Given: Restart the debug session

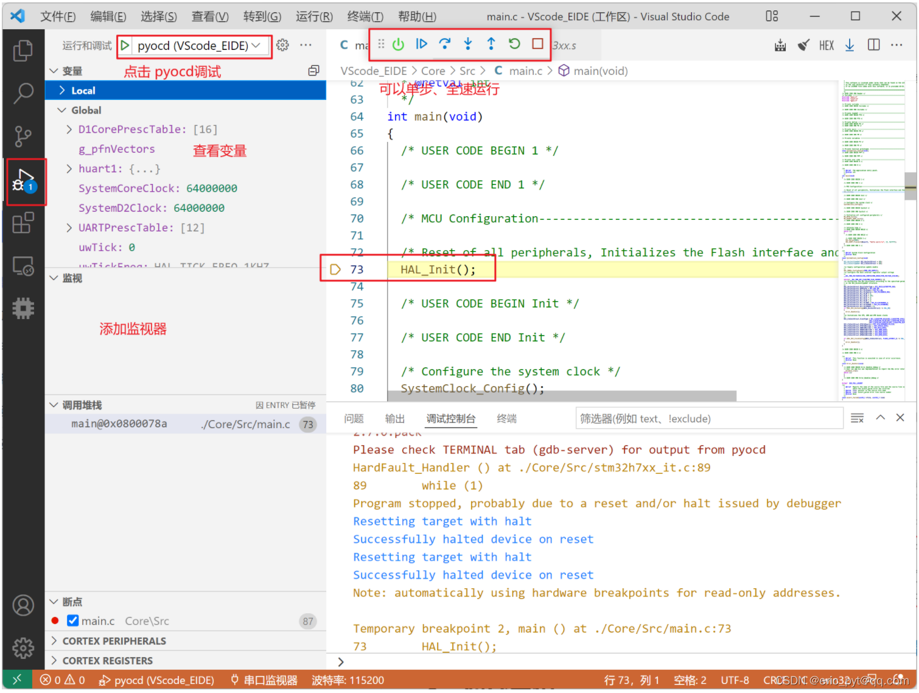Looking at the screenshot, I should pyautogui.click(x=514, y=44).
